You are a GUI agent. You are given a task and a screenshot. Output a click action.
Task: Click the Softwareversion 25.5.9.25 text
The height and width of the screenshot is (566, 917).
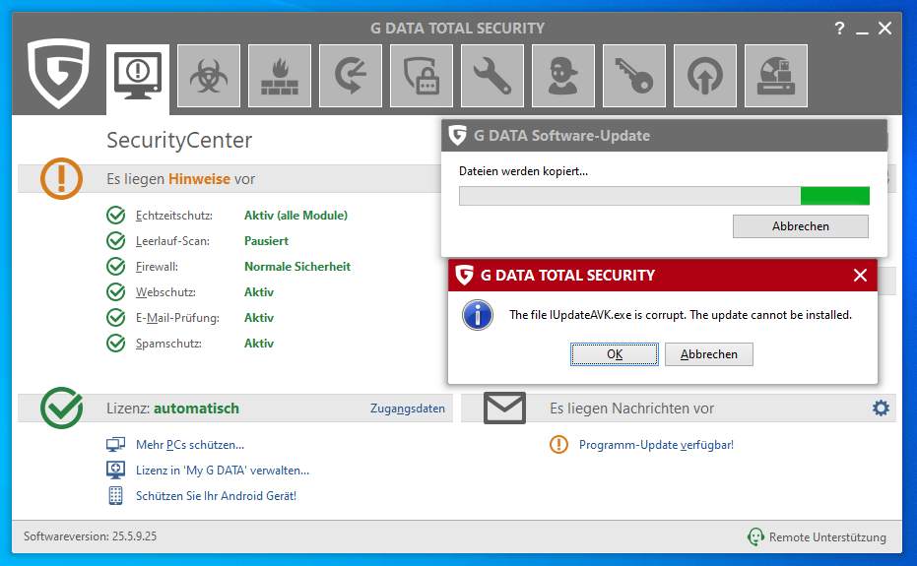pyautogui.click(x=90, y=536)
